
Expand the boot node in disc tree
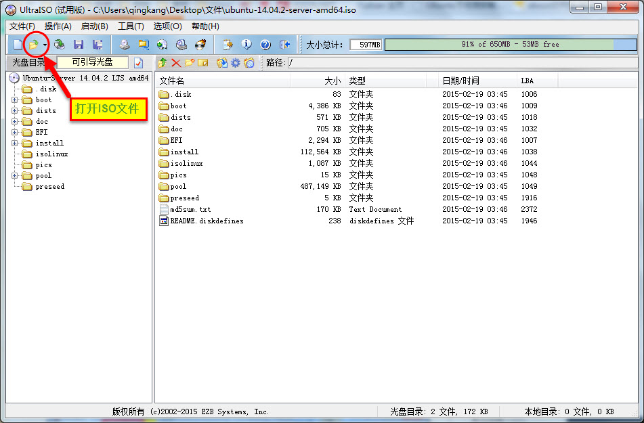15,99
